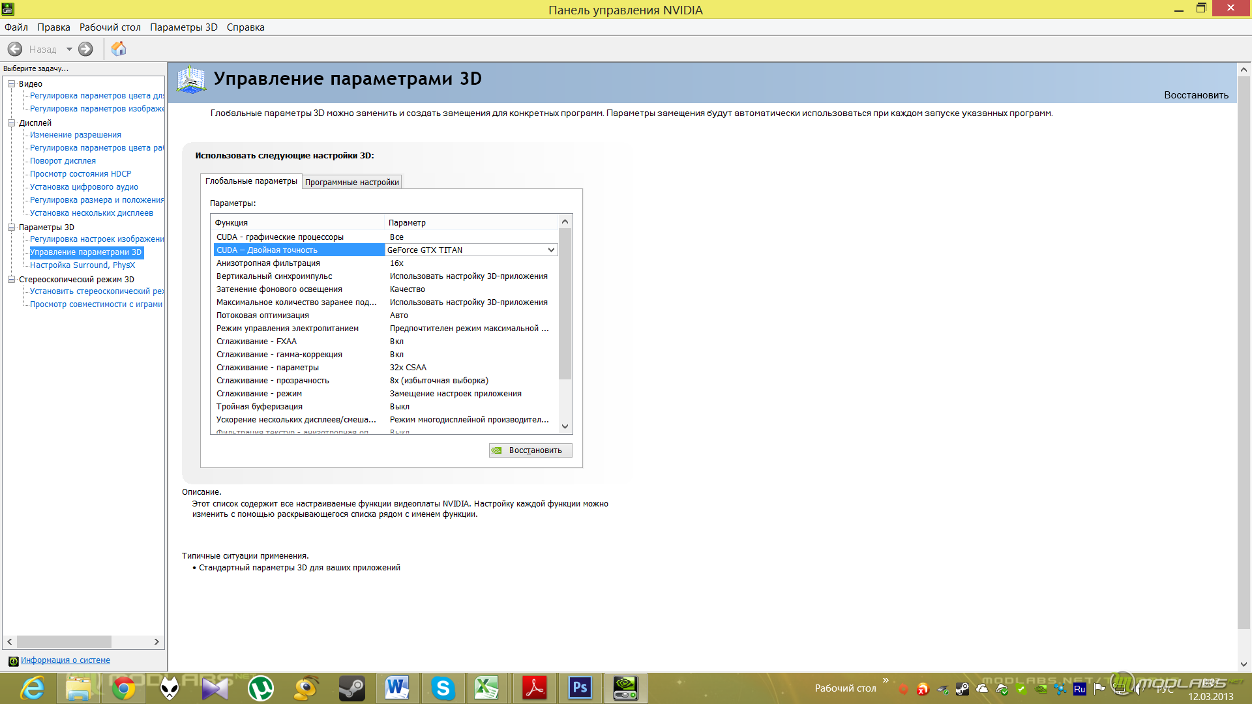Click the NVIDIA Control Panel taskbar icon
Viewport: 1252px width, 704px height.
coord(625,688)
